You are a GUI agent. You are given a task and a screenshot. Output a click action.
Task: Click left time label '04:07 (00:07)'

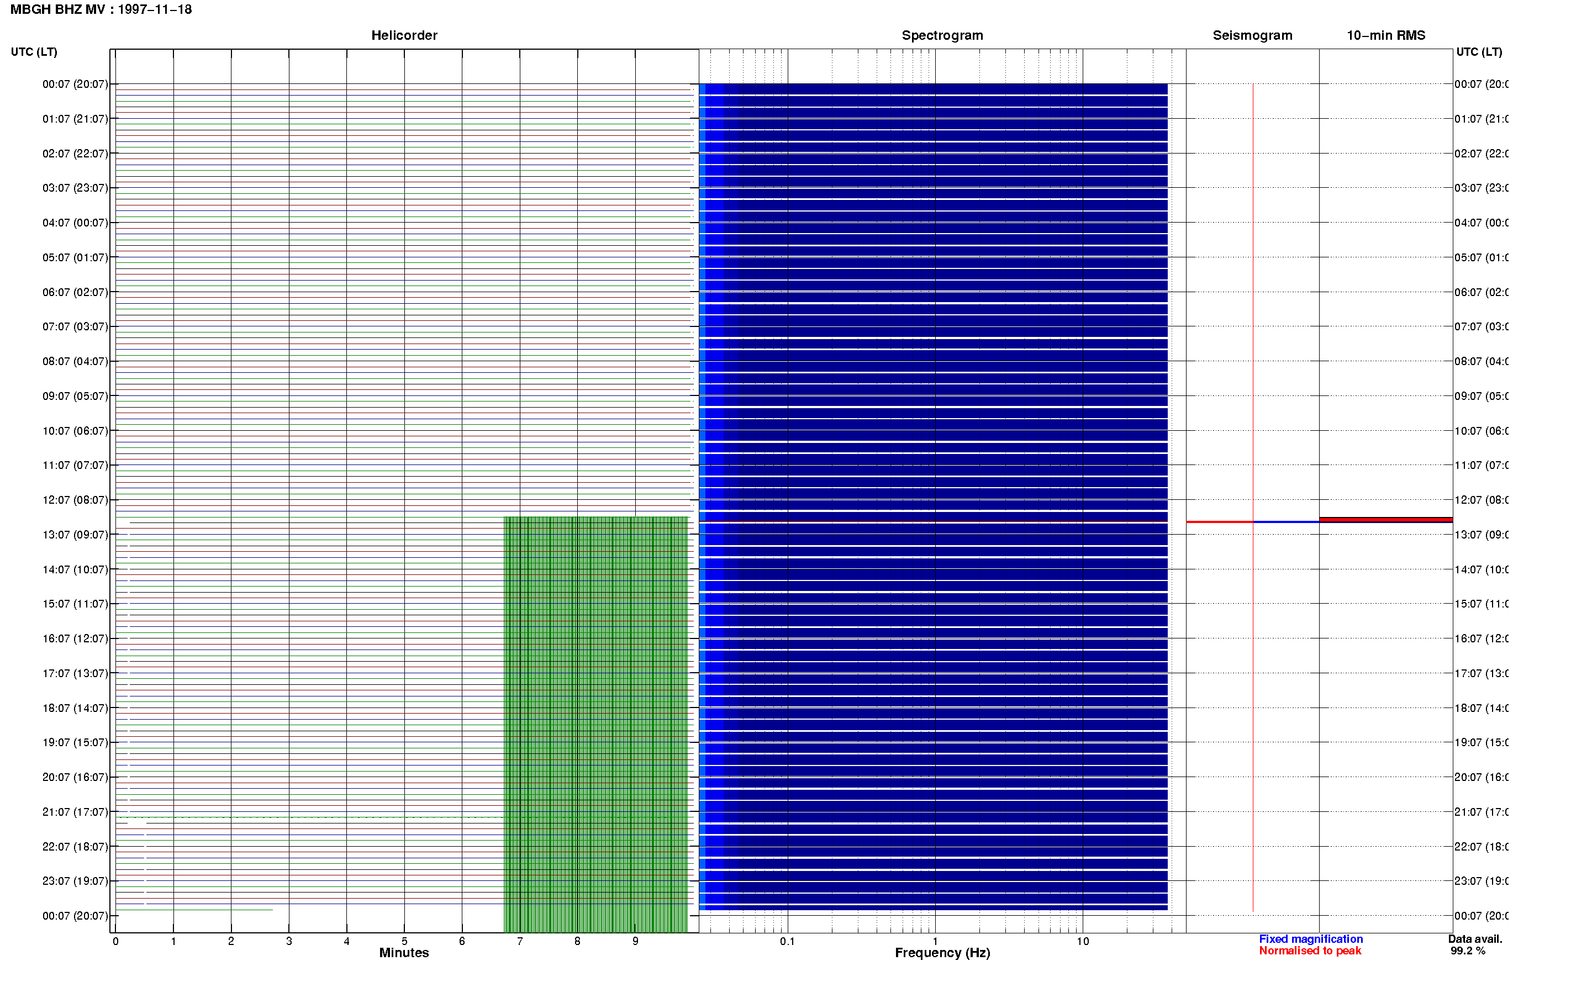[x=75, y=223]
